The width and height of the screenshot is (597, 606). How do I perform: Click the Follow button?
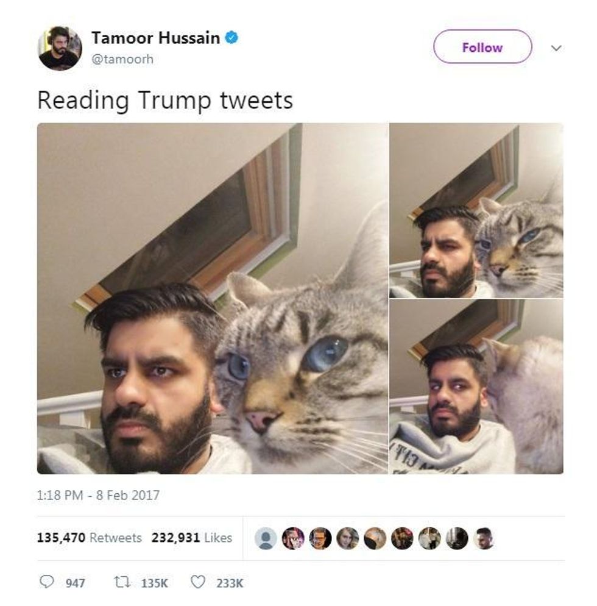pyautogui.click(x=482, y=47)
